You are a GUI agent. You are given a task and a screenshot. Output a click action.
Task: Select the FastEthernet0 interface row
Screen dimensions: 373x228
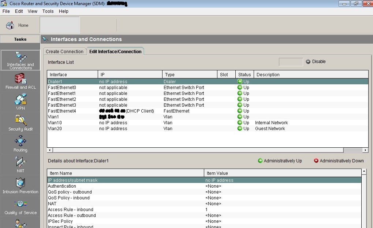[x=208, y=88]
